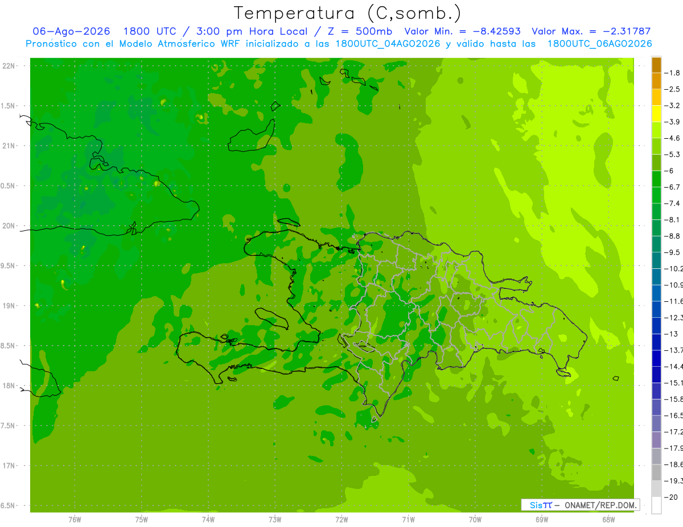Click the "-1.8" legend value
This screenshot has height=527, width=683.
[x=673, y=73]
